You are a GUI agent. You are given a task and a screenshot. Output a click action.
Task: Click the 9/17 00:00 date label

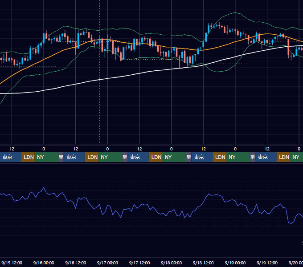click(107, 263)
